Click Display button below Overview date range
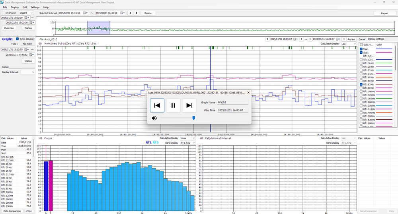 28,28
